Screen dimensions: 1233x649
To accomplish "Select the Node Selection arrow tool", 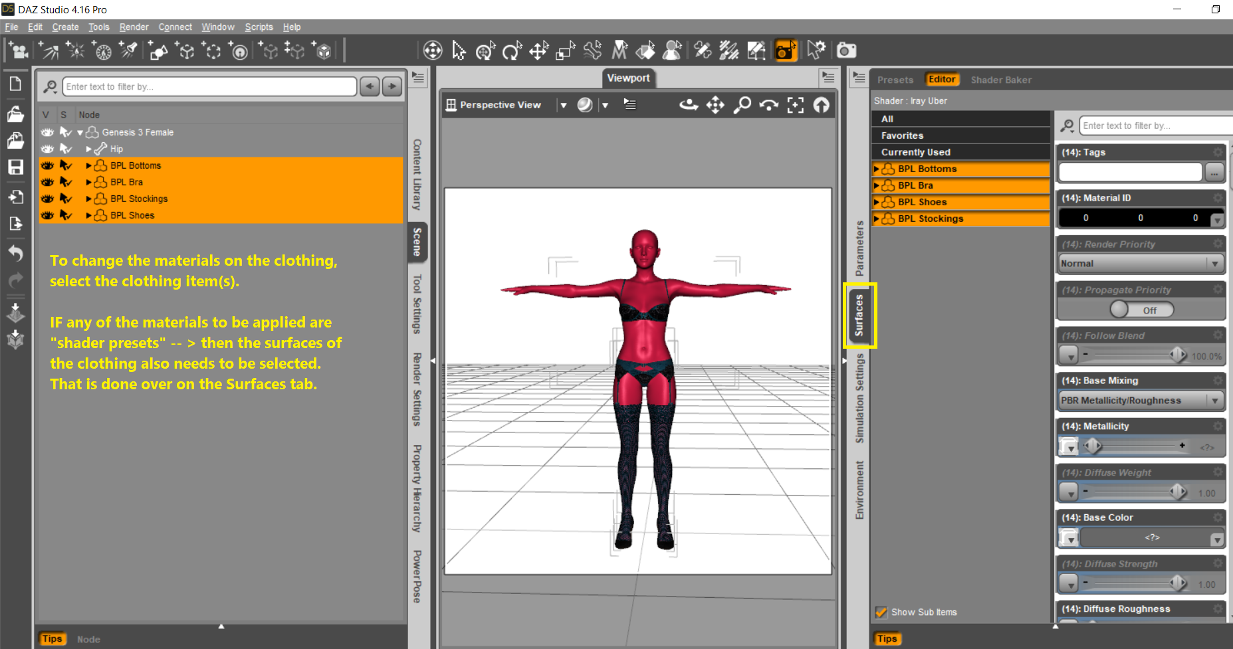I will [459, 50].
